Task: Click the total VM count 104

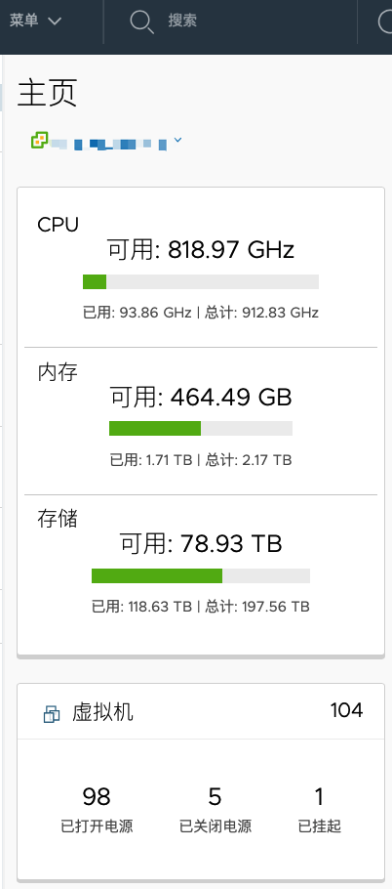Action: point(346,710)
